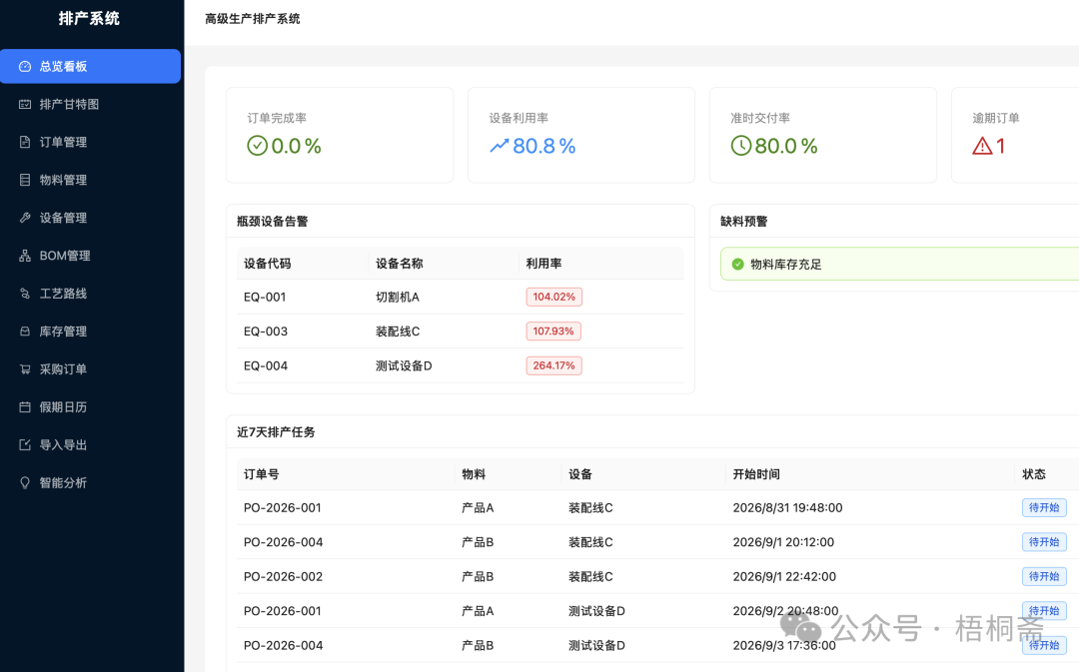Click the 切割机A equipment name
The width and height of the screenshot is (1079, 672).
click(397, 298)
